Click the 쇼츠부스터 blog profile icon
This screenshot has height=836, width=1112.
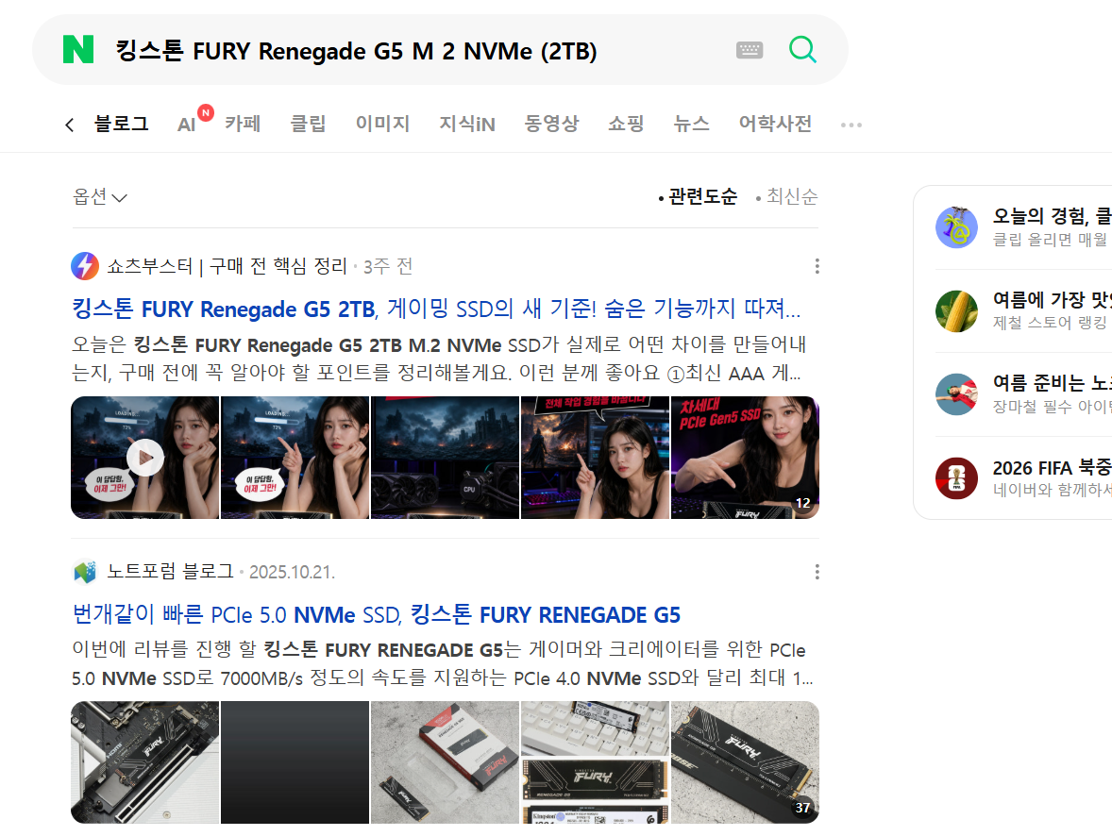pos(85,266)
